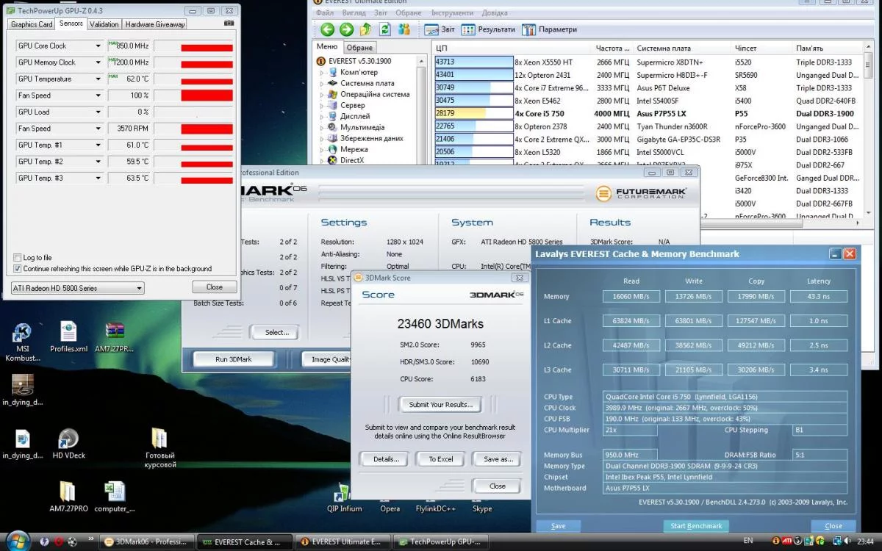This screenshot has height=551, width=882.
Task: Uncheck Continue refreshing in background checkbox
Action: click(x=18, y=269)
